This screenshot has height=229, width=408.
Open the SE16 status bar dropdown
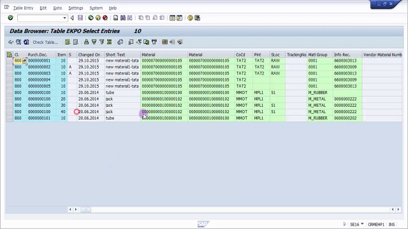click(362, 224)
